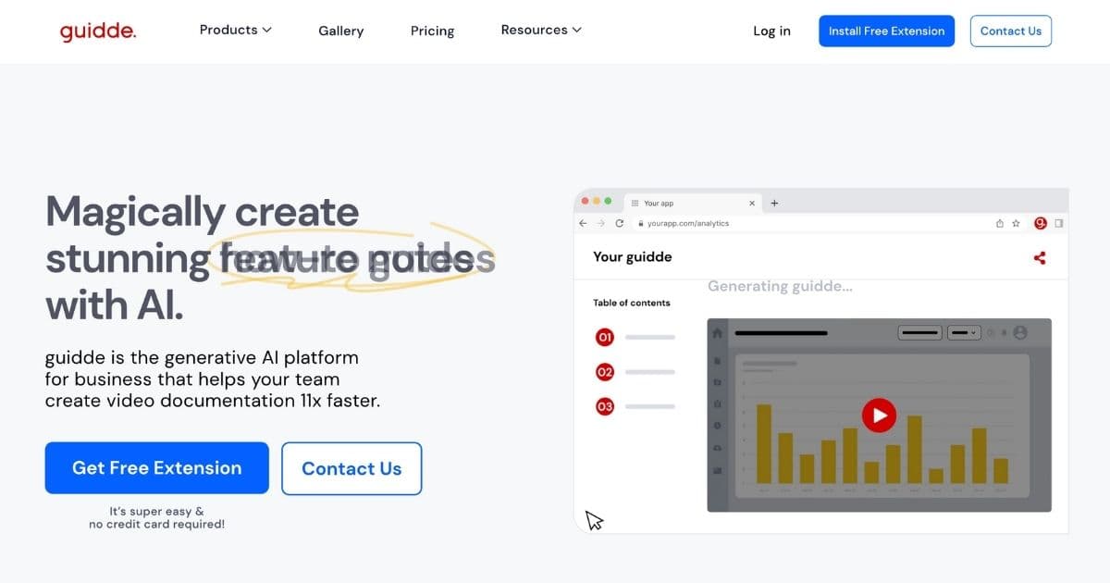This screenshot has width=1110, height=583.
Task: Click Log in
Action: point(771,31)
